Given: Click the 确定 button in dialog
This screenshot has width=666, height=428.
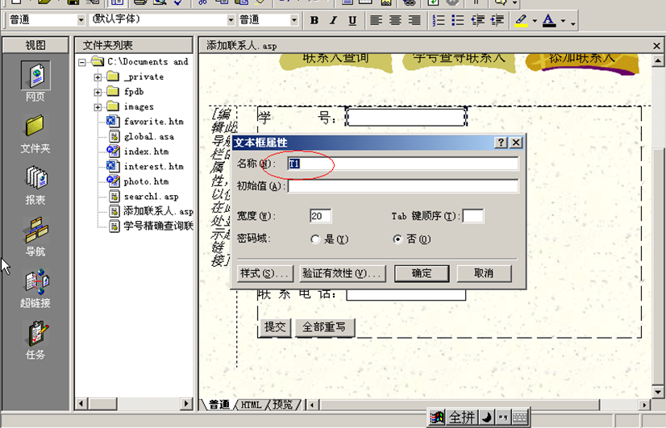Looking at the screenshot, I should [x=422, y=273].
